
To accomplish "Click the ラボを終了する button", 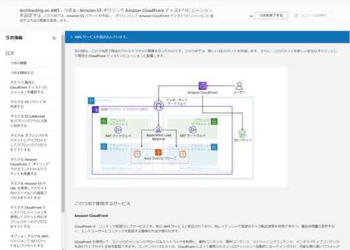I will pos(271,15).
